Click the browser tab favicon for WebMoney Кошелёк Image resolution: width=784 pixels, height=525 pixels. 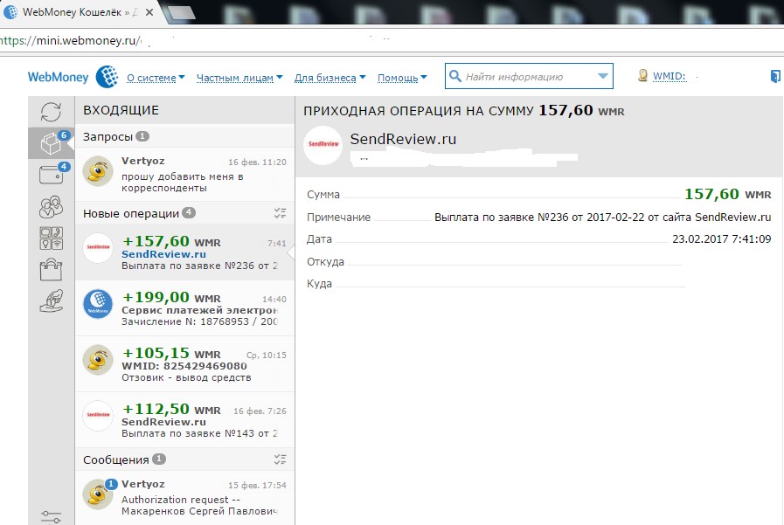click(x=10, y=12)
